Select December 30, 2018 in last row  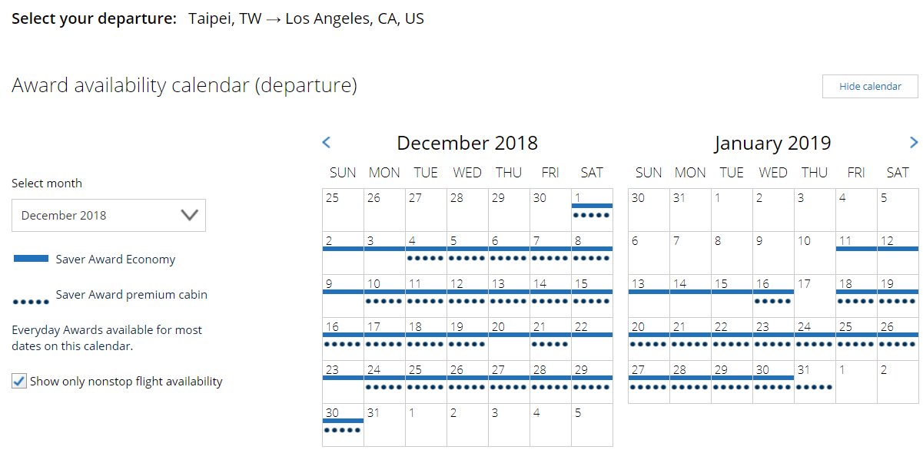(x=343, y=425)
